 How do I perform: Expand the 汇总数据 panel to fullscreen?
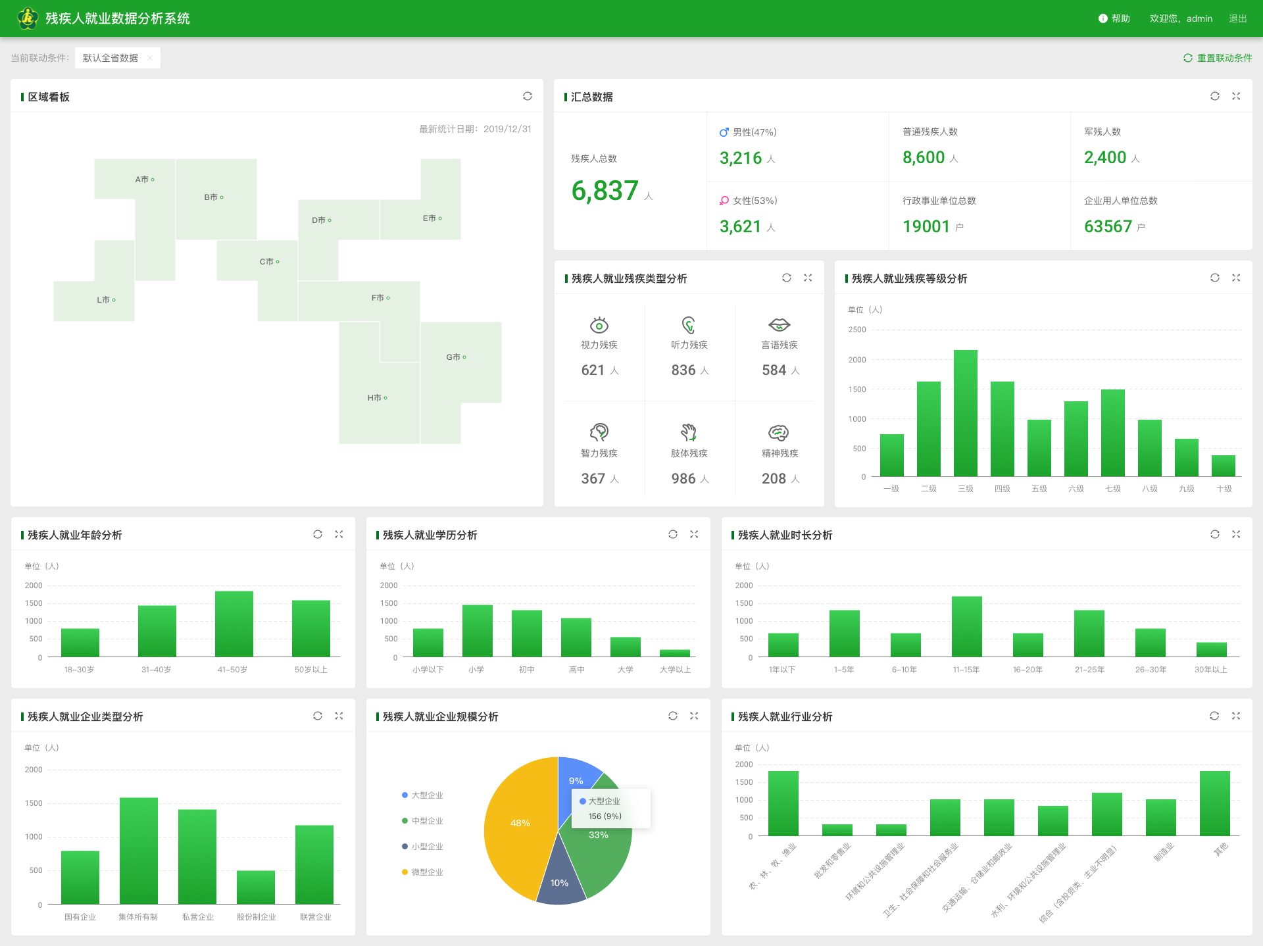coord(1236,96)
